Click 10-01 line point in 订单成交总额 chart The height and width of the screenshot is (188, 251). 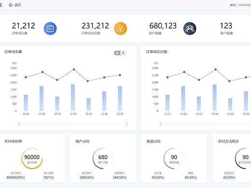pyautogui.click(x=167, y=77)
